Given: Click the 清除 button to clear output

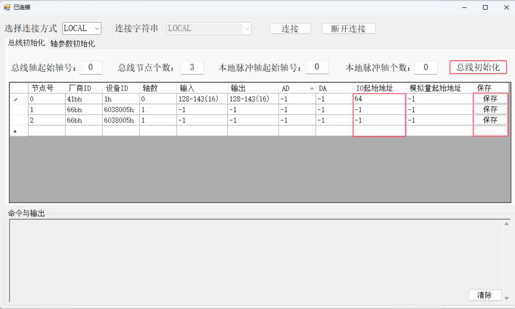Looking at the screenshot, I should click(x=484, y=295).
